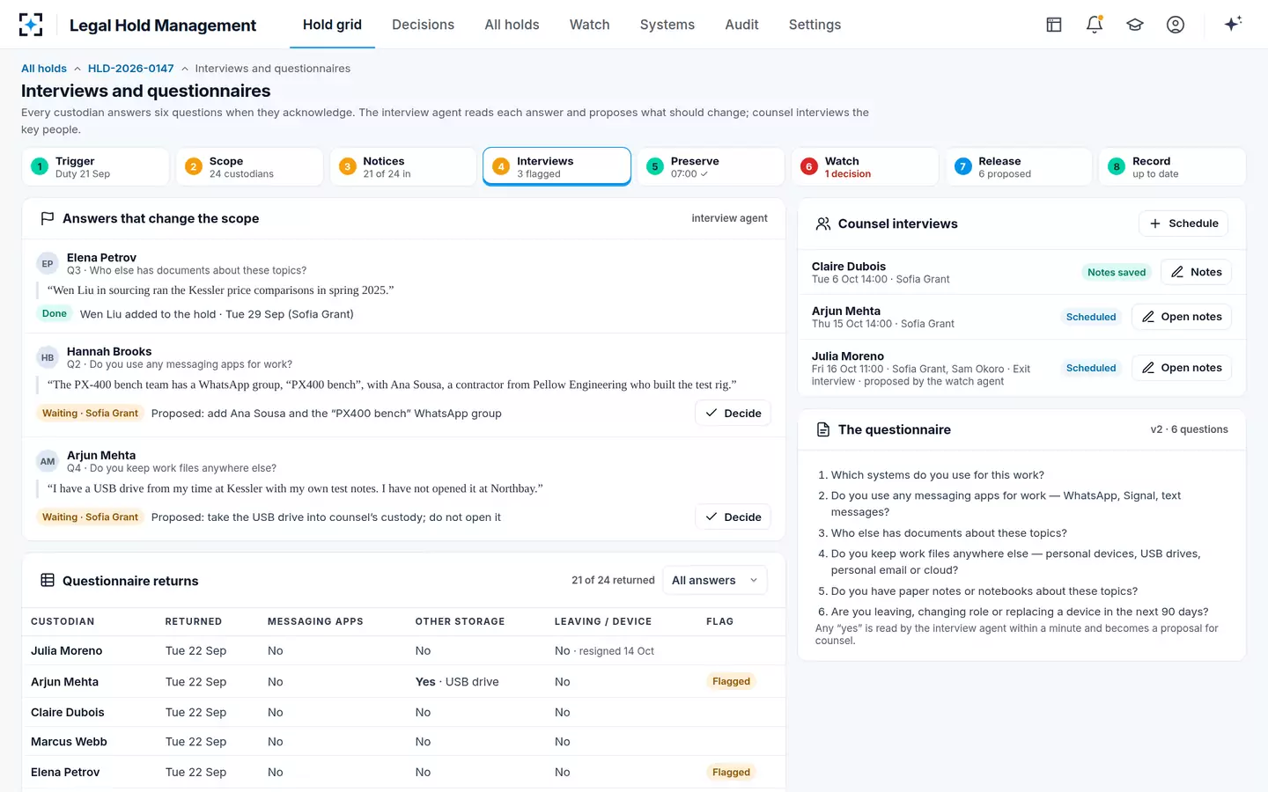Click the HB avatar for Hannah Brooks
Image resolution: width=1268 pixels, height=792 pixels.
pos(48,358)
